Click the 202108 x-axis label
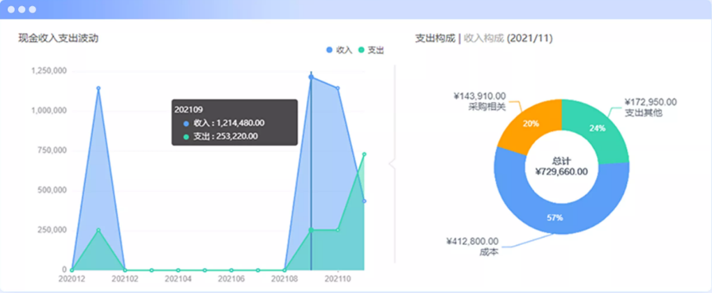Image resolution: width=712 pixels, height=293 pixels. (x=285, y=279)
